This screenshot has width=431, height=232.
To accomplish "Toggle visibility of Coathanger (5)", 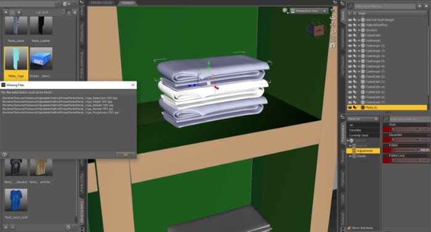I will pos(350,61).
